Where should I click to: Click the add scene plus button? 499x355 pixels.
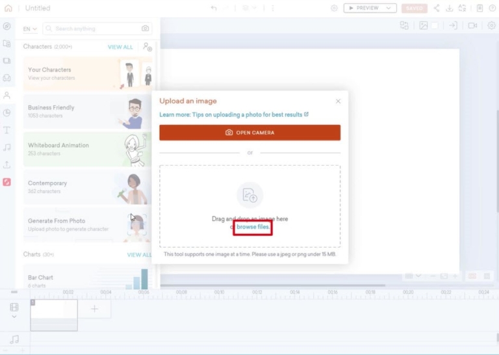point(94,309)
